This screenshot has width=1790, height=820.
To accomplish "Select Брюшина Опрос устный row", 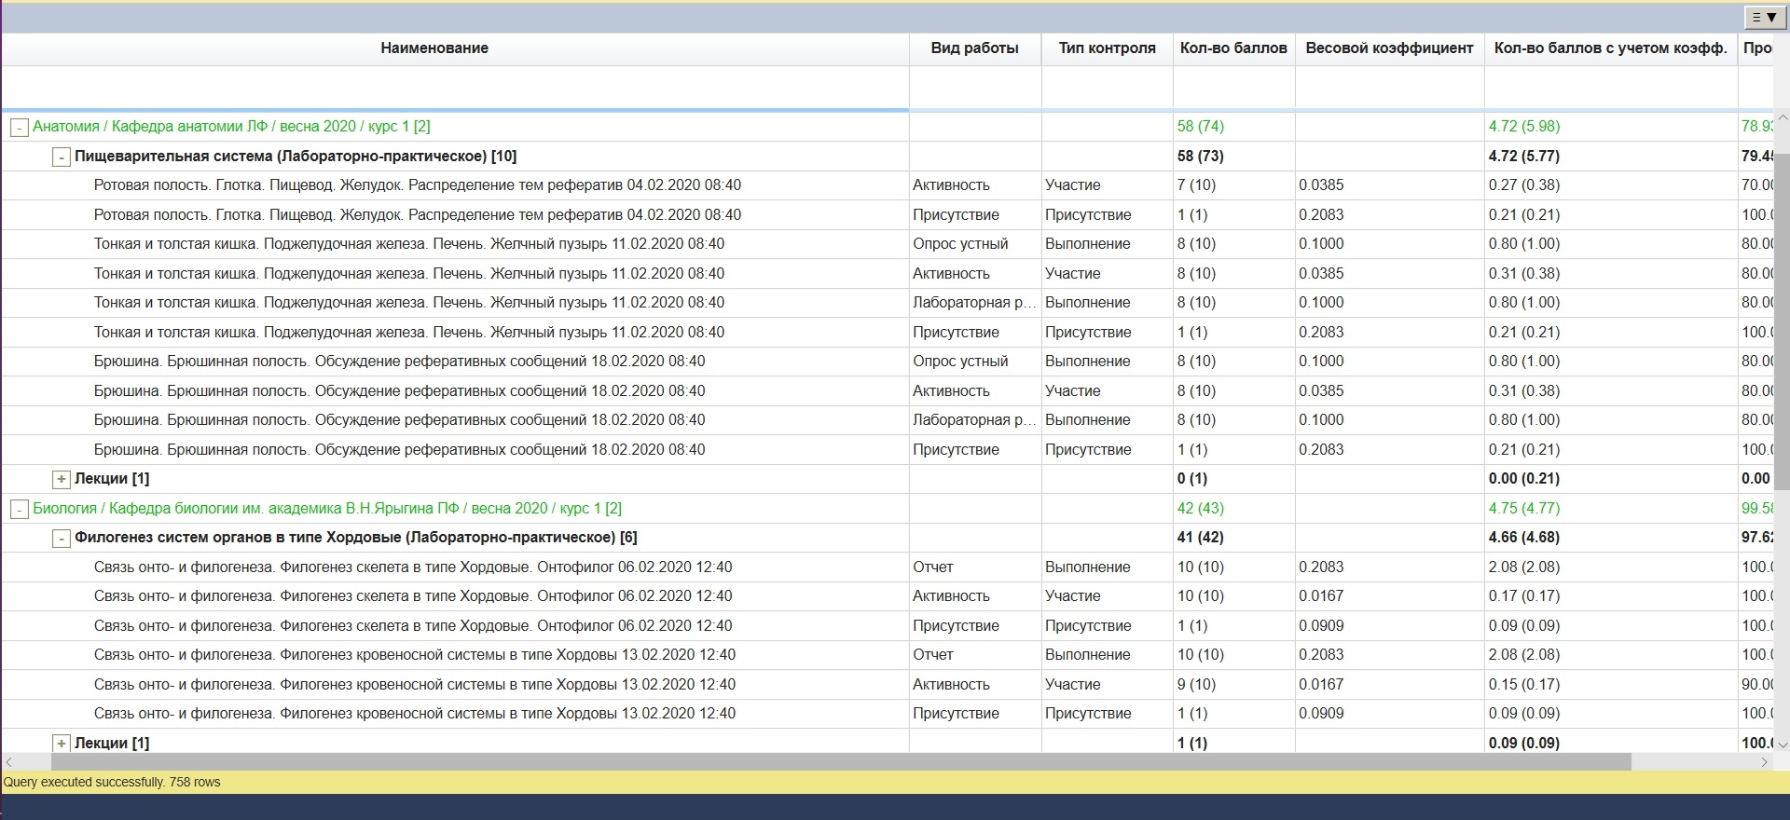I will pyautogui.click(x=887, y=362).
